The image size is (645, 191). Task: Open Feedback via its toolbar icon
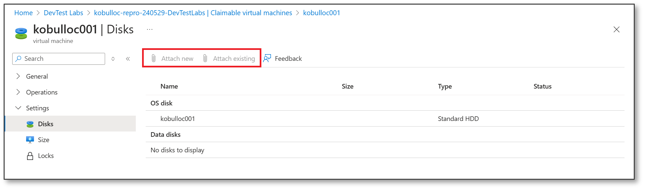tap(267, 58)
